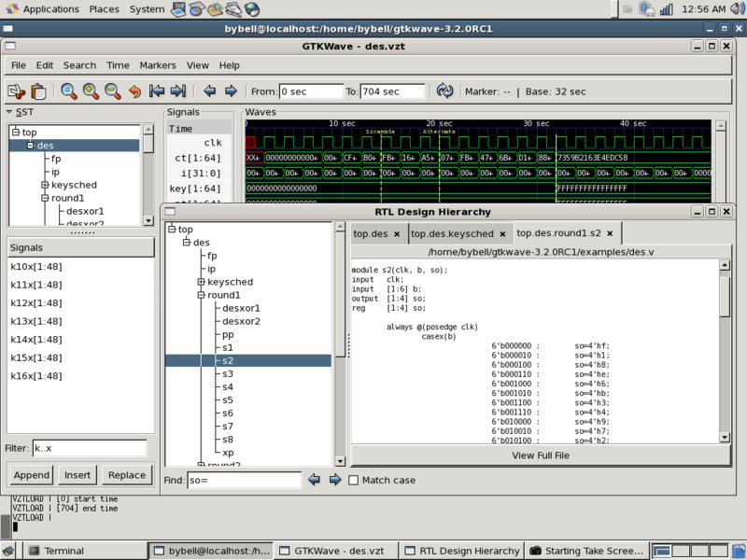Viewport: 747px width, 560px height.
Task: Find next match in RTL Design Hierarchy
Action: 335,480
